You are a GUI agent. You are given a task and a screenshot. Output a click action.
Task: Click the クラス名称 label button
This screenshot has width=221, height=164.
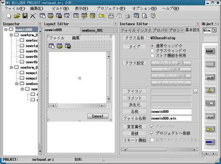[134, 38]
